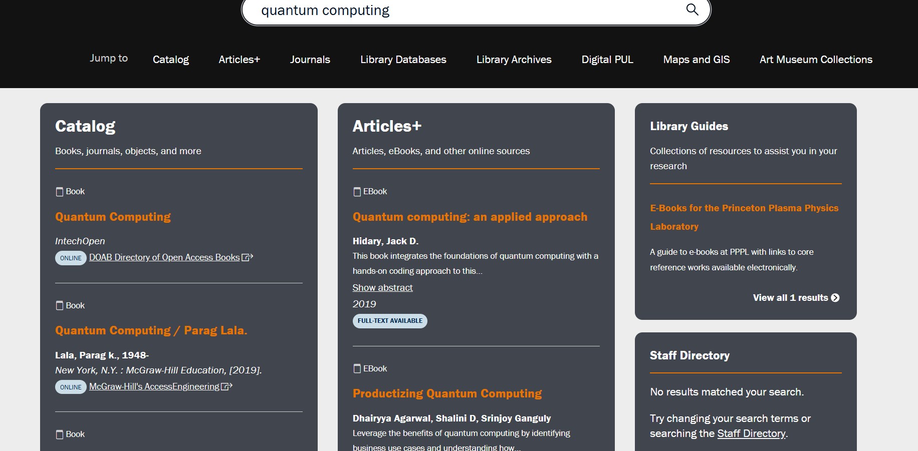Click the external link icon beside DOAB Directory
918x451 pixels.
[247, 257]
